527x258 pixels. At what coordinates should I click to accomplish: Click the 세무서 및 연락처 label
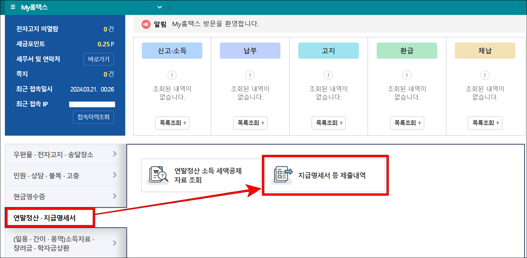(x=38, y=59)
